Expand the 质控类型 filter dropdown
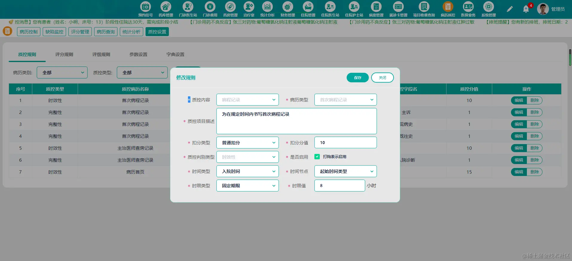572x261 pixels. pyautogui.click(x=142, y=72)
